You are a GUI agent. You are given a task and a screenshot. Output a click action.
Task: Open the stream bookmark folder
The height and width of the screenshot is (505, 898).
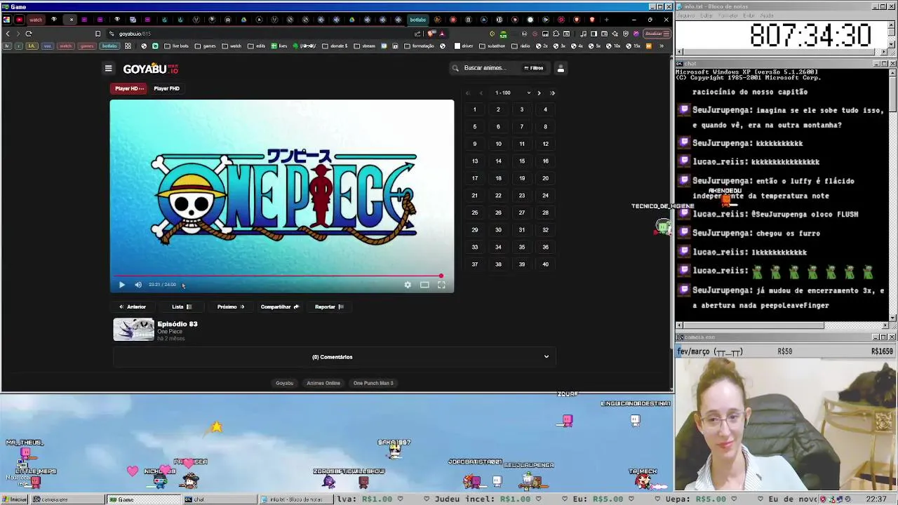[x=363, y=46]
